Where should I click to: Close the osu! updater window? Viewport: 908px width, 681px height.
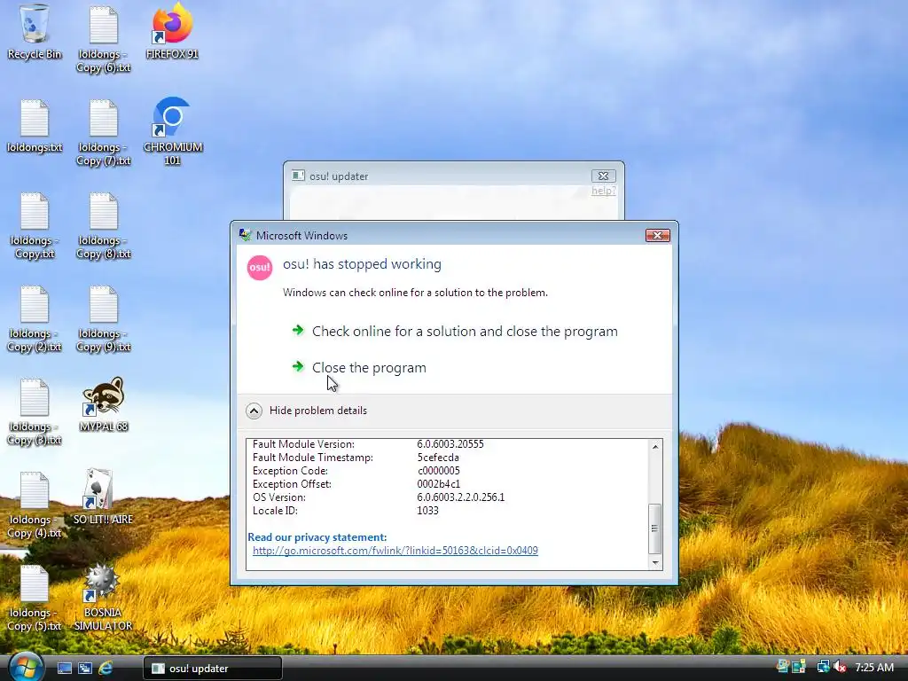coord(603,176)
